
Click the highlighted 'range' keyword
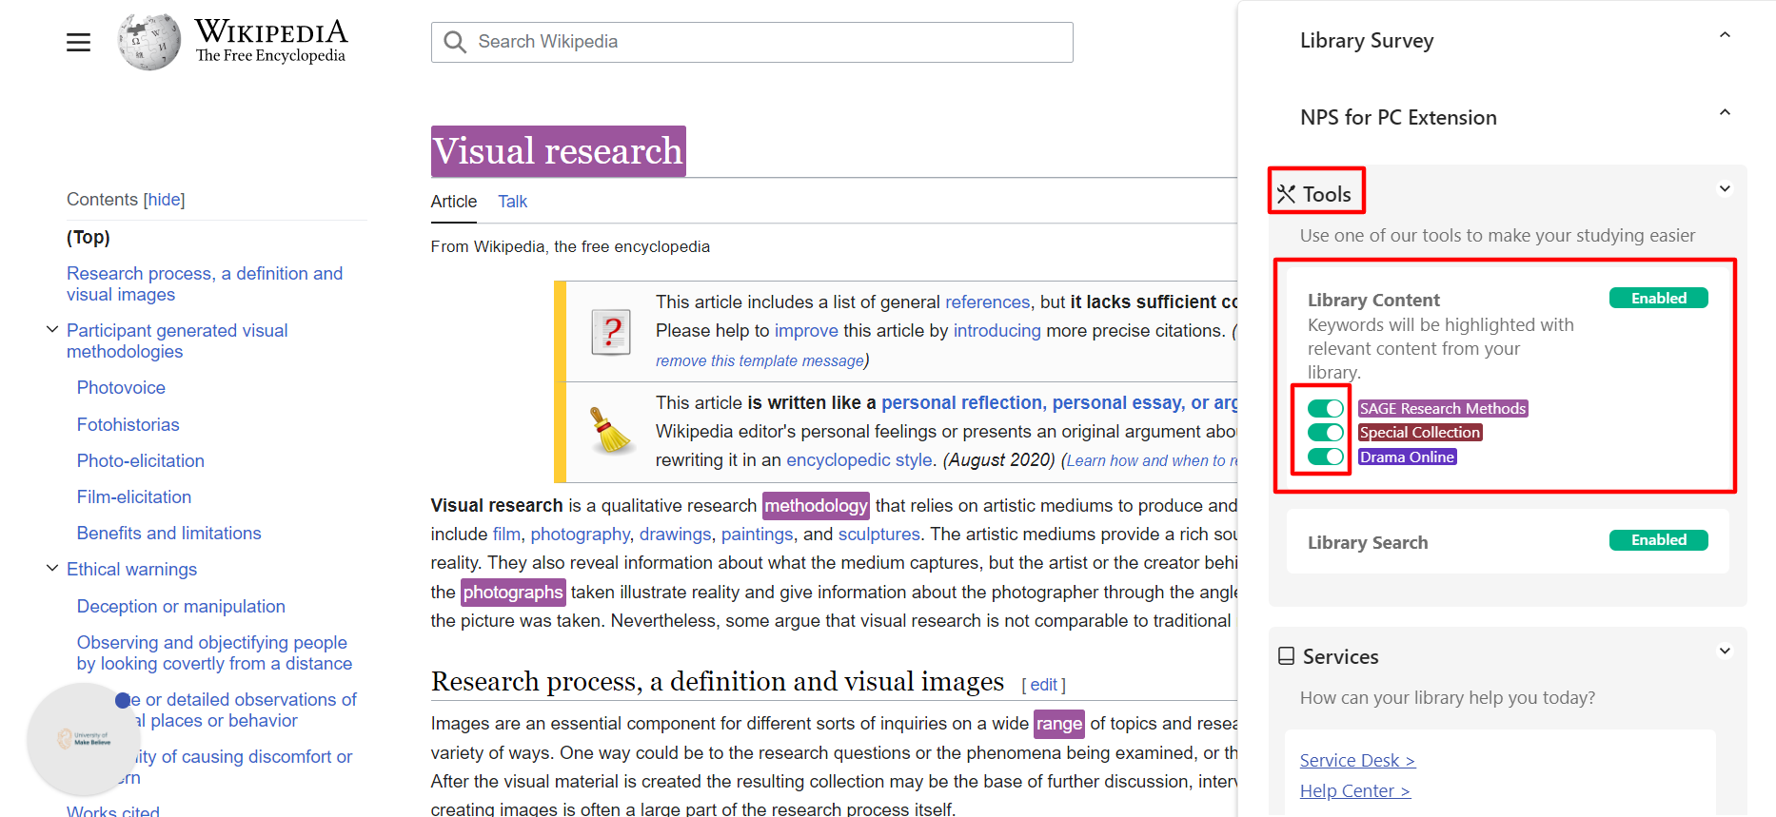click(x=1058, y=724)
